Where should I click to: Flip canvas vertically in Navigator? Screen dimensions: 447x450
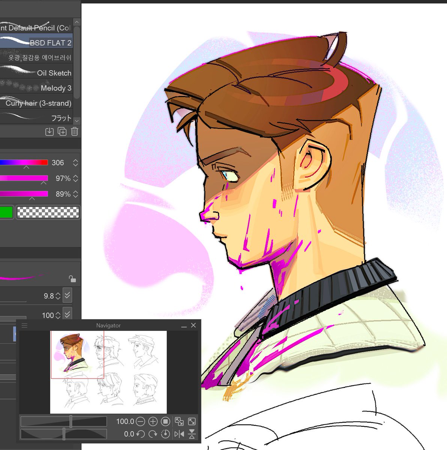point(192,434)
